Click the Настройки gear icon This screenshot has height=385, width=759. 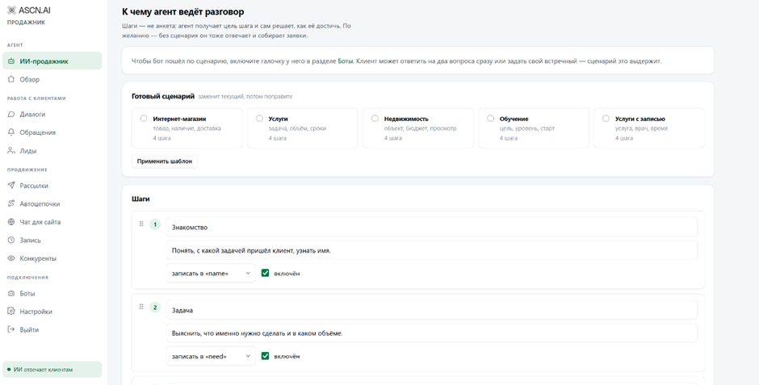point(11,312)
